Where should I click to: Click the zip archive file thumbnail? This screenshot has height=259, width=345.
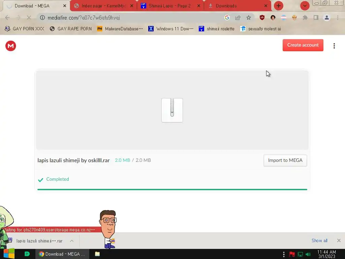pyautogui.click(x=172, y=110)
